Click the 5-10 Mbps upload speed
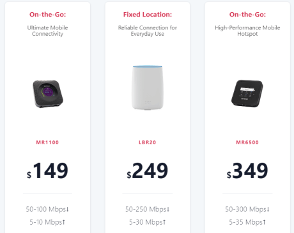This screenshot has height=233, width=294. pyautogui.click(x=47, y=222)
